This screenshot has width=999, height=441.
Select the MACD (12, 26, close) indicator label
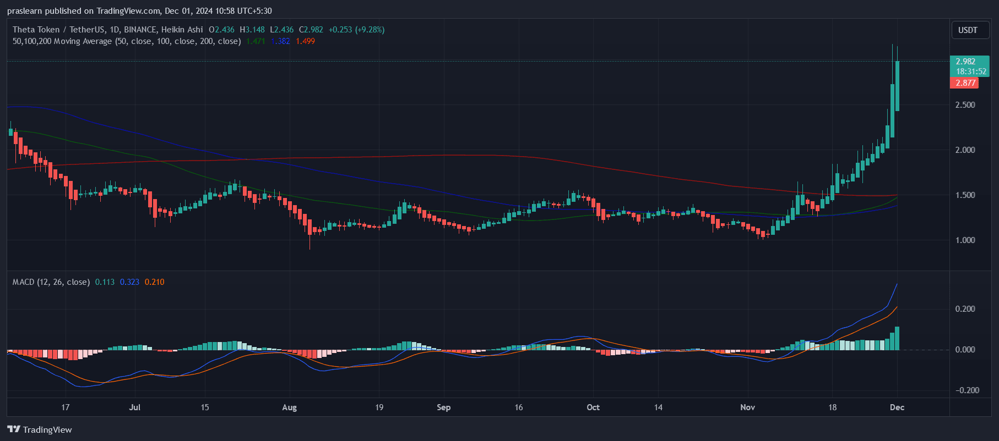coord(51,282)
